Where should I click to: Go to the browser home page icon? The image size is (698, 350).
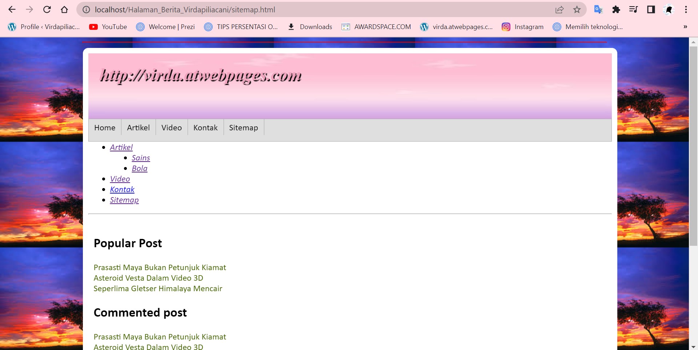[x=64, y=10]
